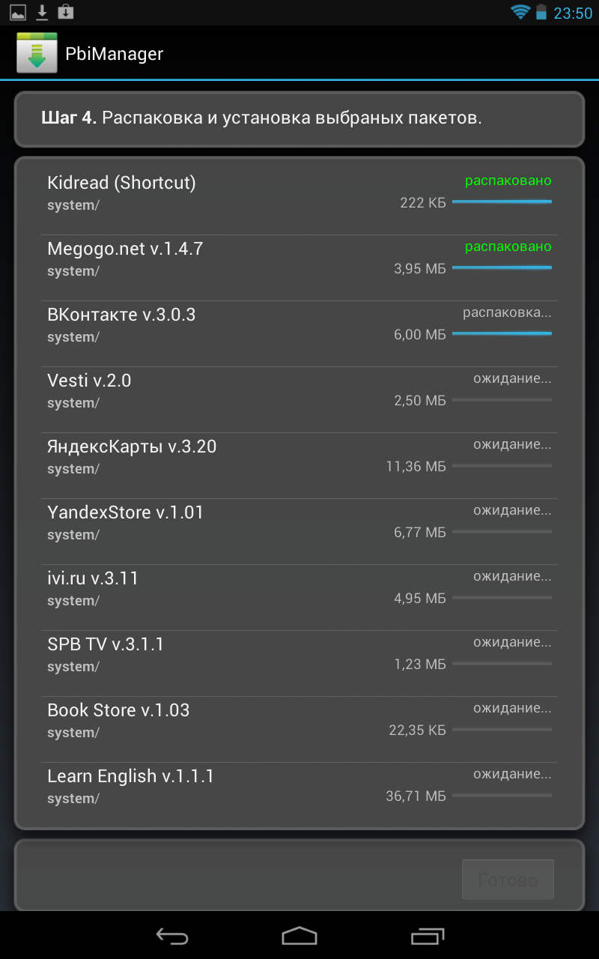Click the 4,95 МБ size value

(420, 598)
